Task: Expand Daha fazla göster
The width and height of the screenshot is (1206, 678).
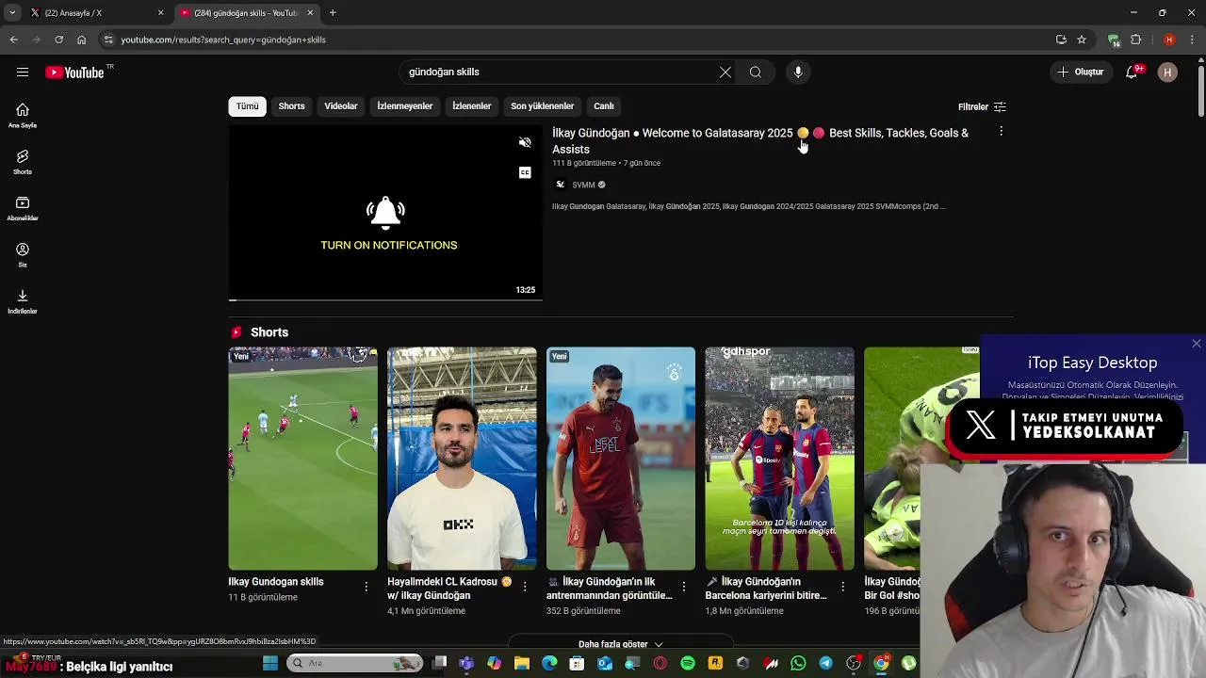Action: tap(620, 644)
